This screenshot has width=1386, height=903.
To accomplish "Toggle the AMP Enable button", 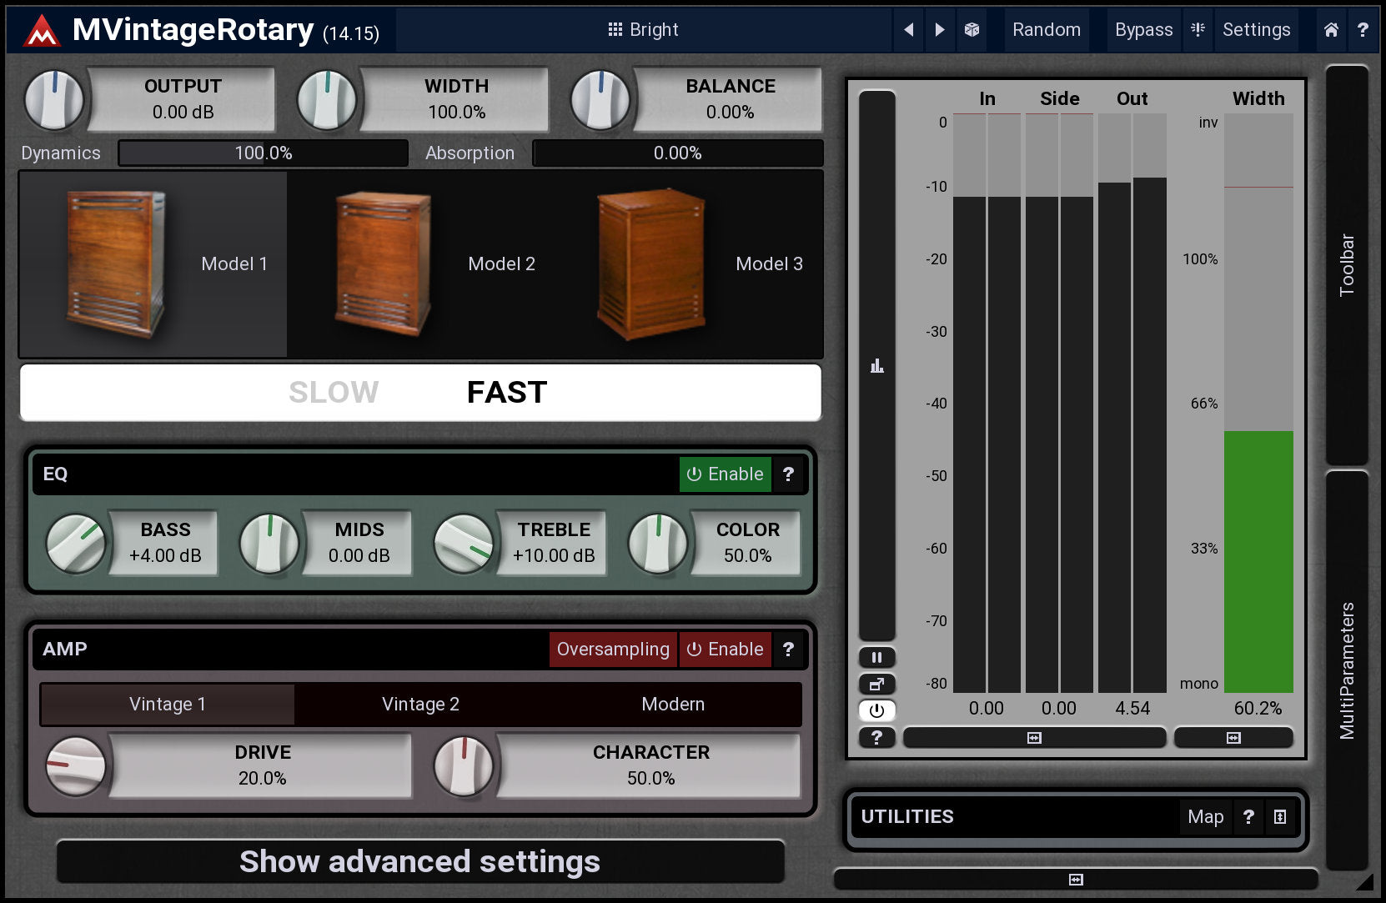I will 725,650.
